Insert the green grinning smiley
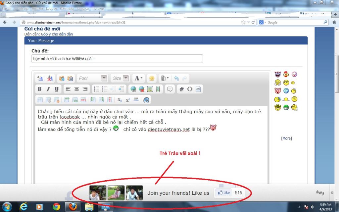The height and width of the screenshot is (212, 339). (286, 107)
